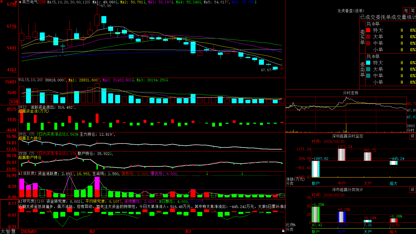Click the second green down-arrow signal in AI活跃度2
Screen dimensions: 416x234
tap(242, 173)
